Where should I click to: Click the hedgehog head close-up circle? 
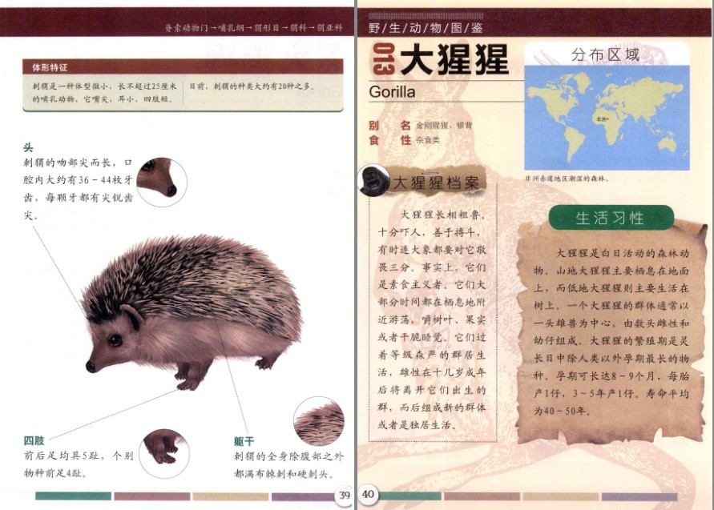click(162, 182)
